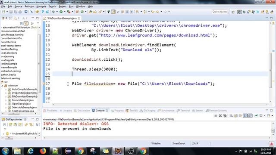Toggle Show Console When Standard Out Changes

[245, 116]
